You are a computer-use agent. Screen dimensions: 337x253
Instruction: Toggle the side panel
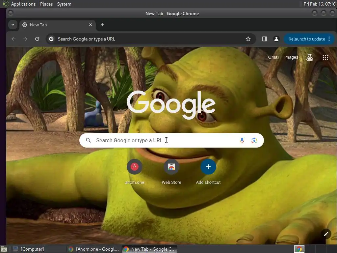click(x=265, y=39)
